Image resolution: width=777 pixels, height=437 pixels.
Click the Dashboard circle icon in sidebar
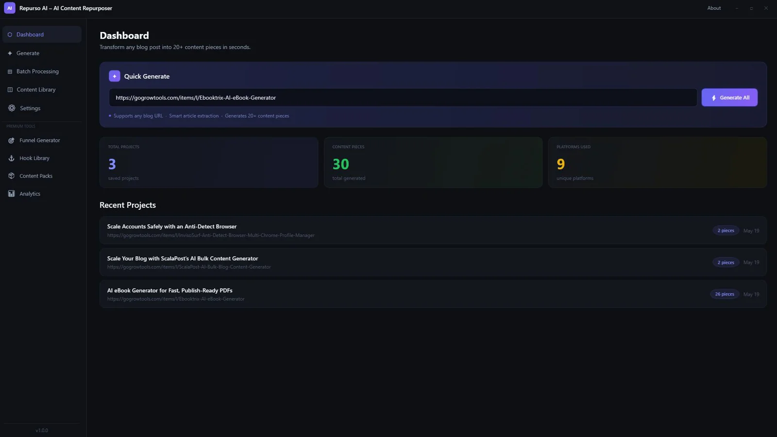pyautogui.click(x=10, y=34)
